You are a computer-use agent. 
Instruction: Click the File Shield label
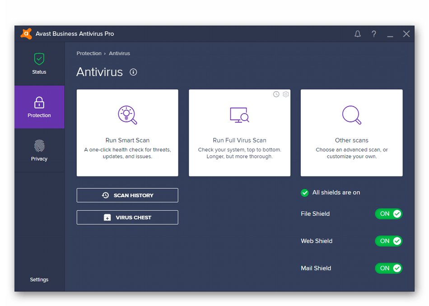tap(315, 214)
